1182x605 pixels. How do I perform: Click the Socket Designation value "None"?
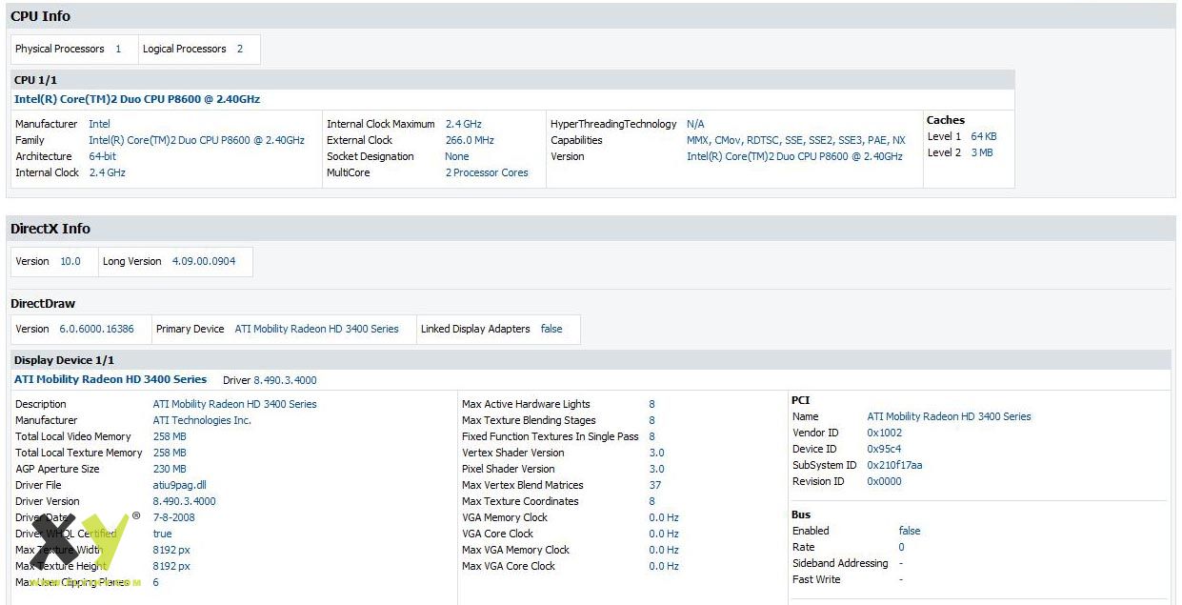click(457, 156)
